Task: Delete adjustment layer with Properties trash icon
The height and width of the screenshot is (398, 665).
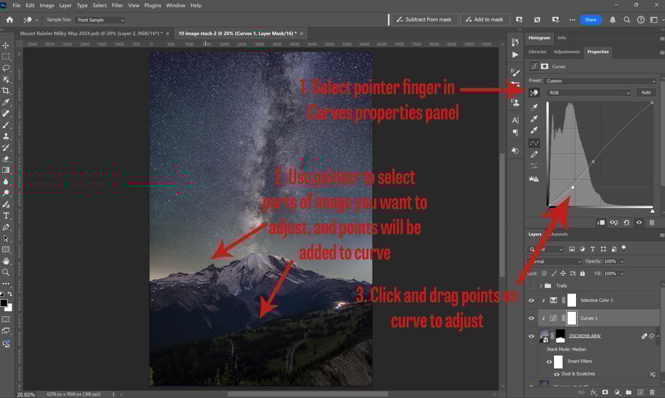Action: (652, 223)
